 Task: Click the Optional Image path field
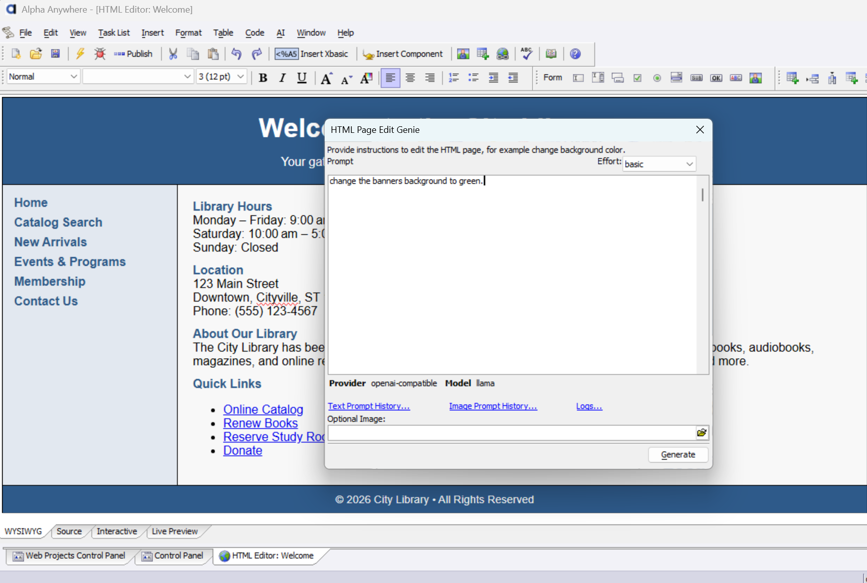pos(512,432)
